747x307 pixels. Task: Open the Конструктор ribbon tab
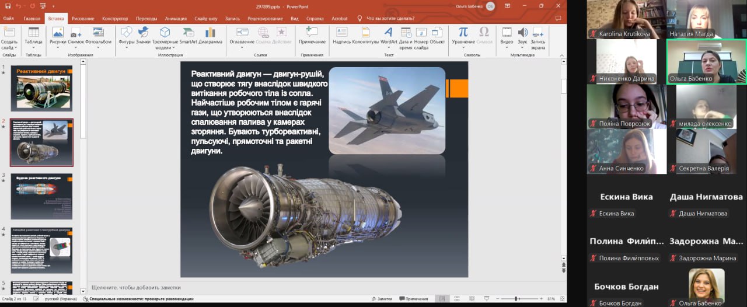click(115, 18)
